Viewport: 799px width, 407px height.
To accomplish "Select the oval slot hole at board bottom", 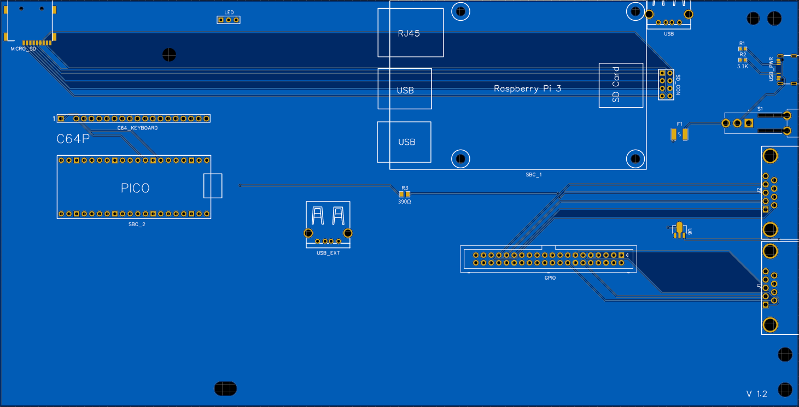I will coord(225,388).
